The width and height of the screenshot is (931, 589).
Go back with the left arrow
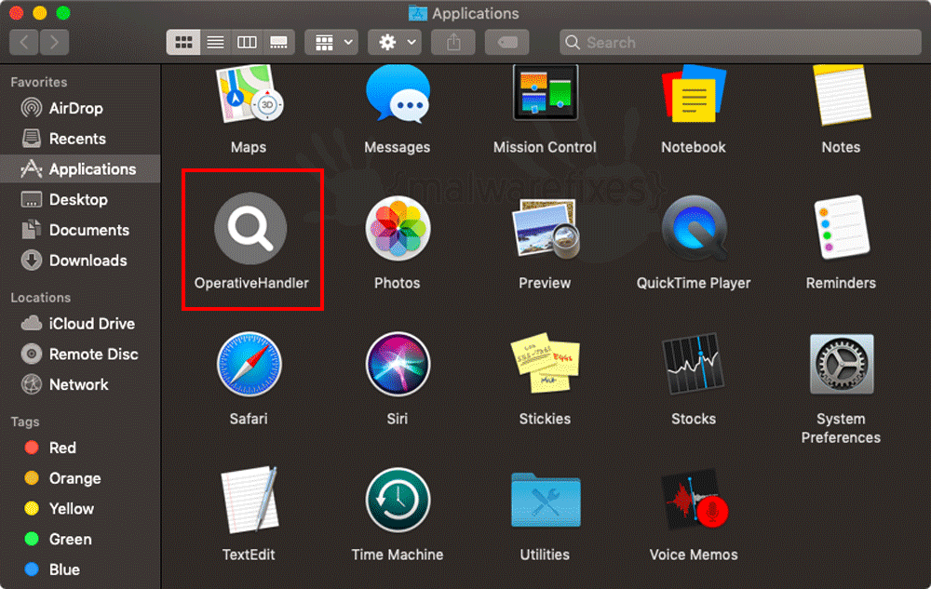click(x=24, y=43)
